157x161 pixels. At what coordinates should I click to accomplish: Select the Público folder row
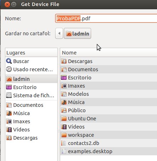[x=109, y=110]
